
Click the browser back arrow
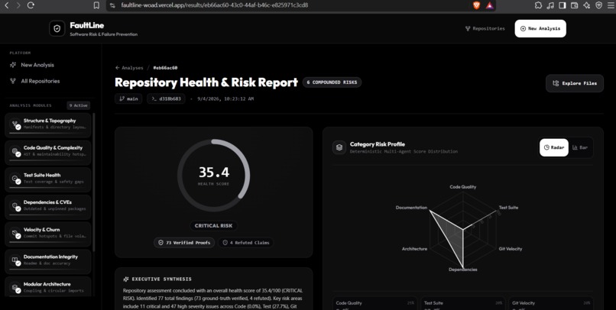[7, 5]
